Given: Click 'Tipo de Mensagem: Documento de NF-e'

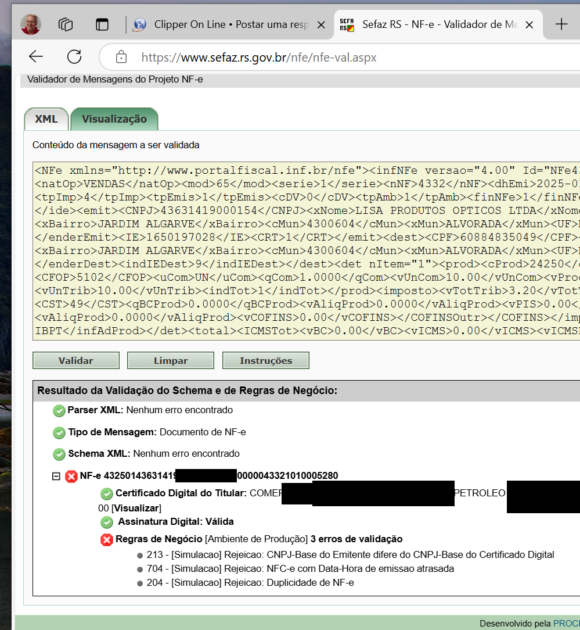Looking at the screenshot, I should (x=157, y=432).
